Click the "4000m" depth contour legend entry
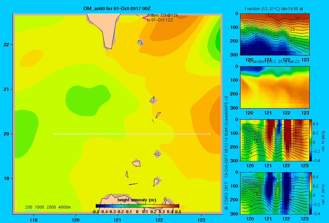The image size is (329, 223). tap(64, 207)
